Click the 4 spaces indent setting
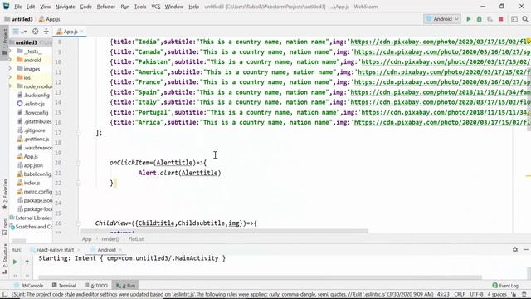 (497, 294)
